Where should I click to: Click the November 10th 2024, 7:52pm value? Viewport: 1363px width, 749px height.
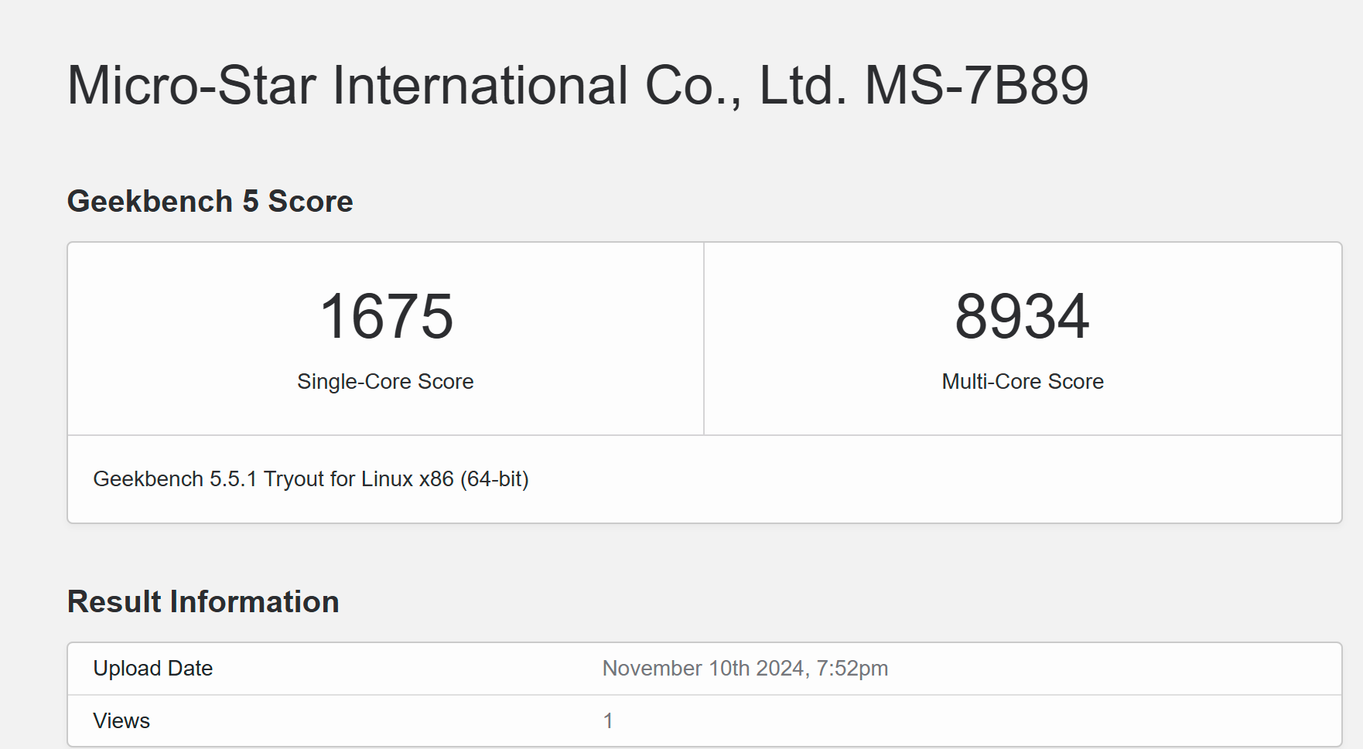coord(745,668)
